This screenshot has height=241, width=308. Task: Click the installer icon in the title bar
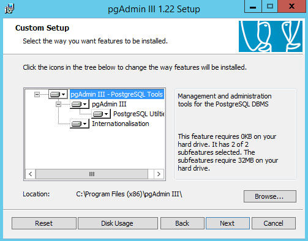pos(10,9)
